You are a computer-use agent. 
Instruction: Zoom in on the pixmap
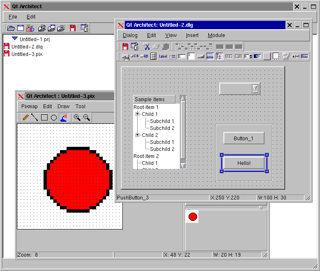pyautogui.click(x=77, y=118)
